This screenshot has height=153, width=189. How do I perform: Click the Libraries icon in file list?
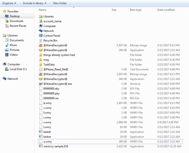[41, 16]
